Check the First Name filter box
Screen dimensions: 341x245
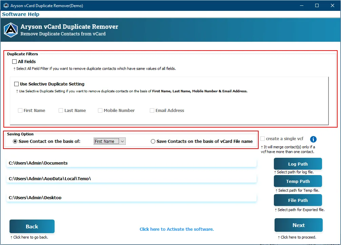coord(20,111)
